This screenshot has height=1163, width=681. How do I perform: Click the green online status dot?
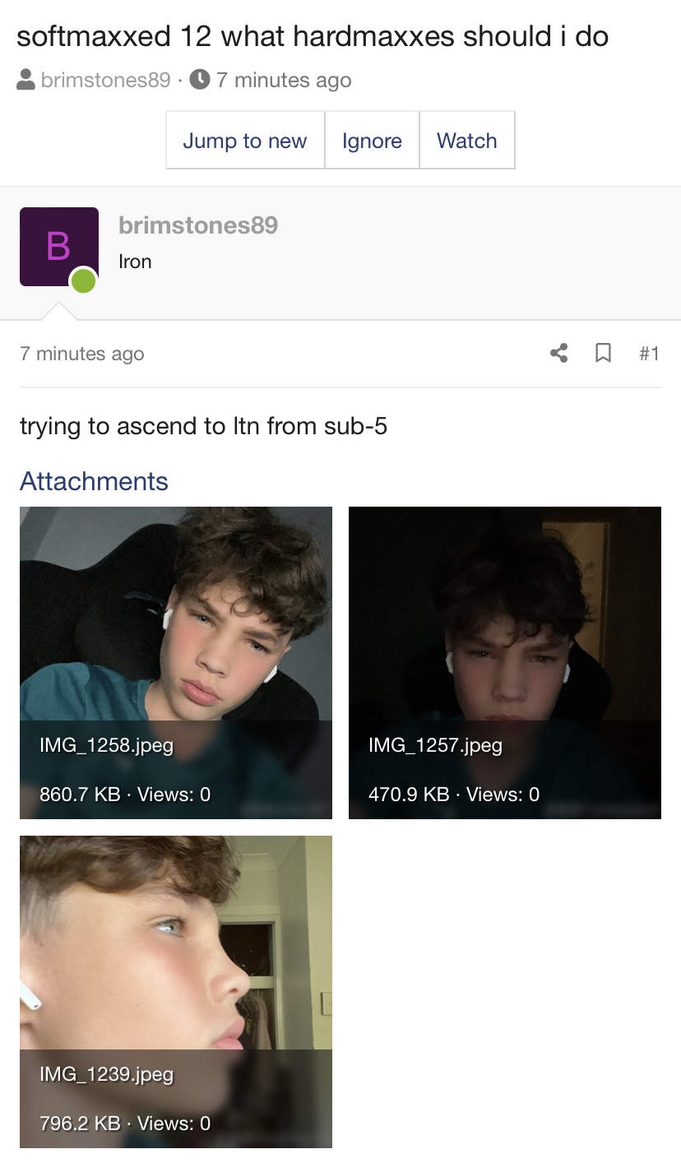click(84, 280)
